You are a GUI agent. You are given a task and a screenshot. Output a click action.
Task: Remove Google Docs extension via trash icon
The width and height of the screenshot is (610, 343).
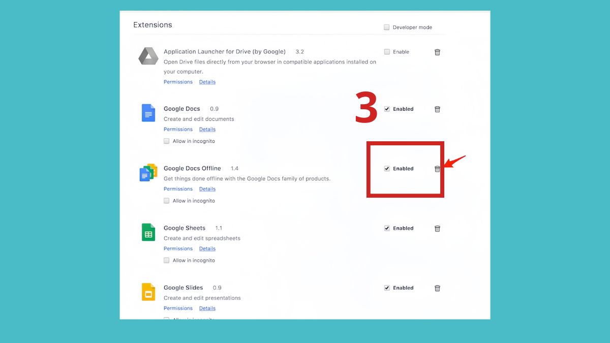pyautogui.click(x=437, y=109)
